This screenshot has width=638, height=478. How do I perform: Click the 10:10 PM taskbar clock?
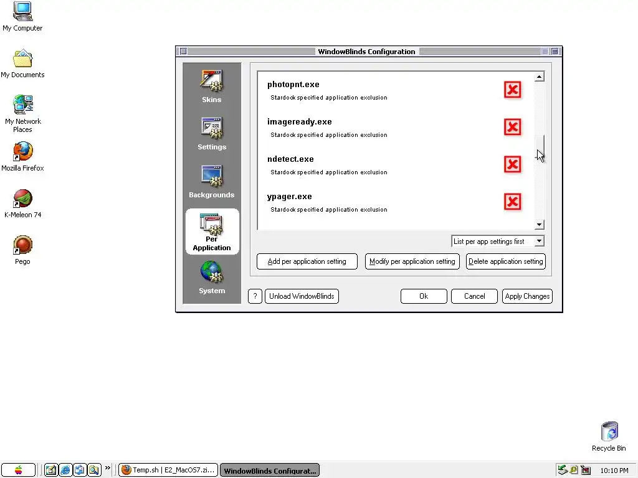[x=614, y=471]
